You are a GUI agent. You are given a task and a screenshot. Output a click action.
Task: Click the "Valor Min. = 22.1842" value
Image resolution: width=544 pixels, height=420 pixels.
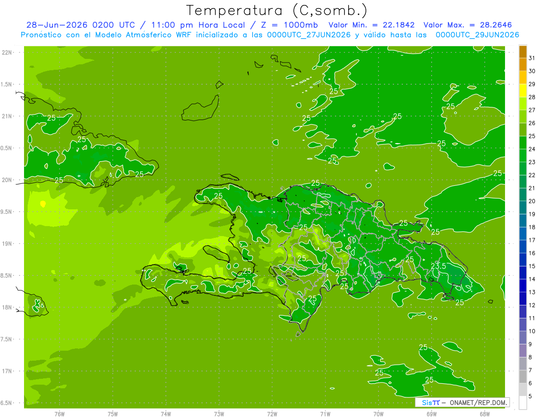(x=372, y=25)
